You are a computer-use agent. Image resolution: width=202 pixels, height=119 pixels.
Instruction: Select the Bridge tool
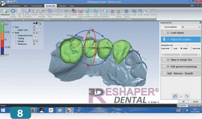coord(146,12)
